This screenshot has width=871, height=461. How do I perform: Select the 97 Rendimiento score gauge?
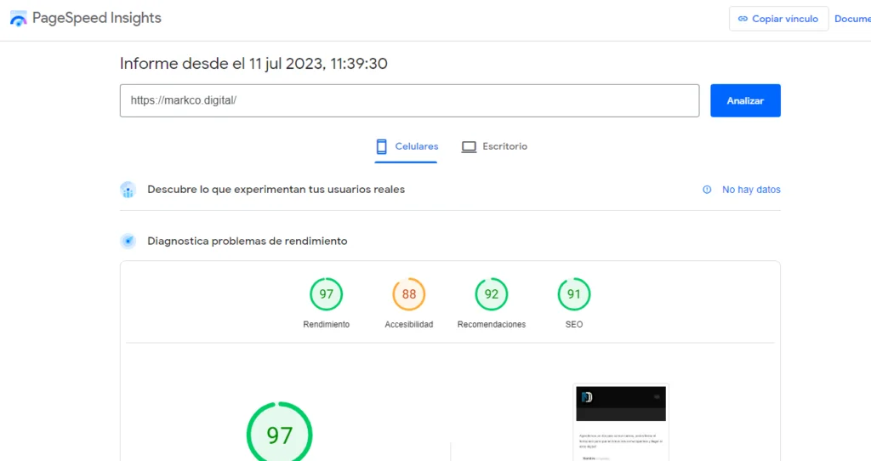pos(326,293)
